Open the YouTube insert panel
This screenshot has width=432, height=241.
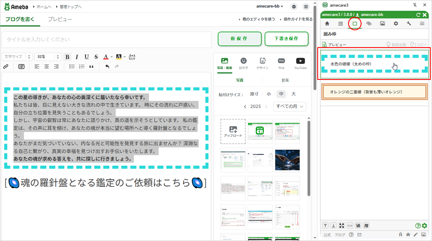(300, 63)
